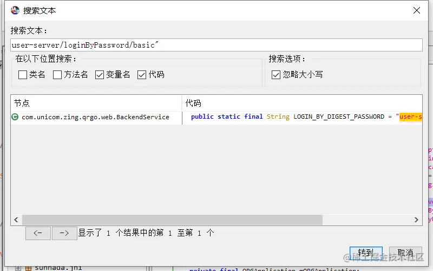Enable the 类名 checkbox
The height and width of the screenshot is (271, 433).
click(23, 75)
